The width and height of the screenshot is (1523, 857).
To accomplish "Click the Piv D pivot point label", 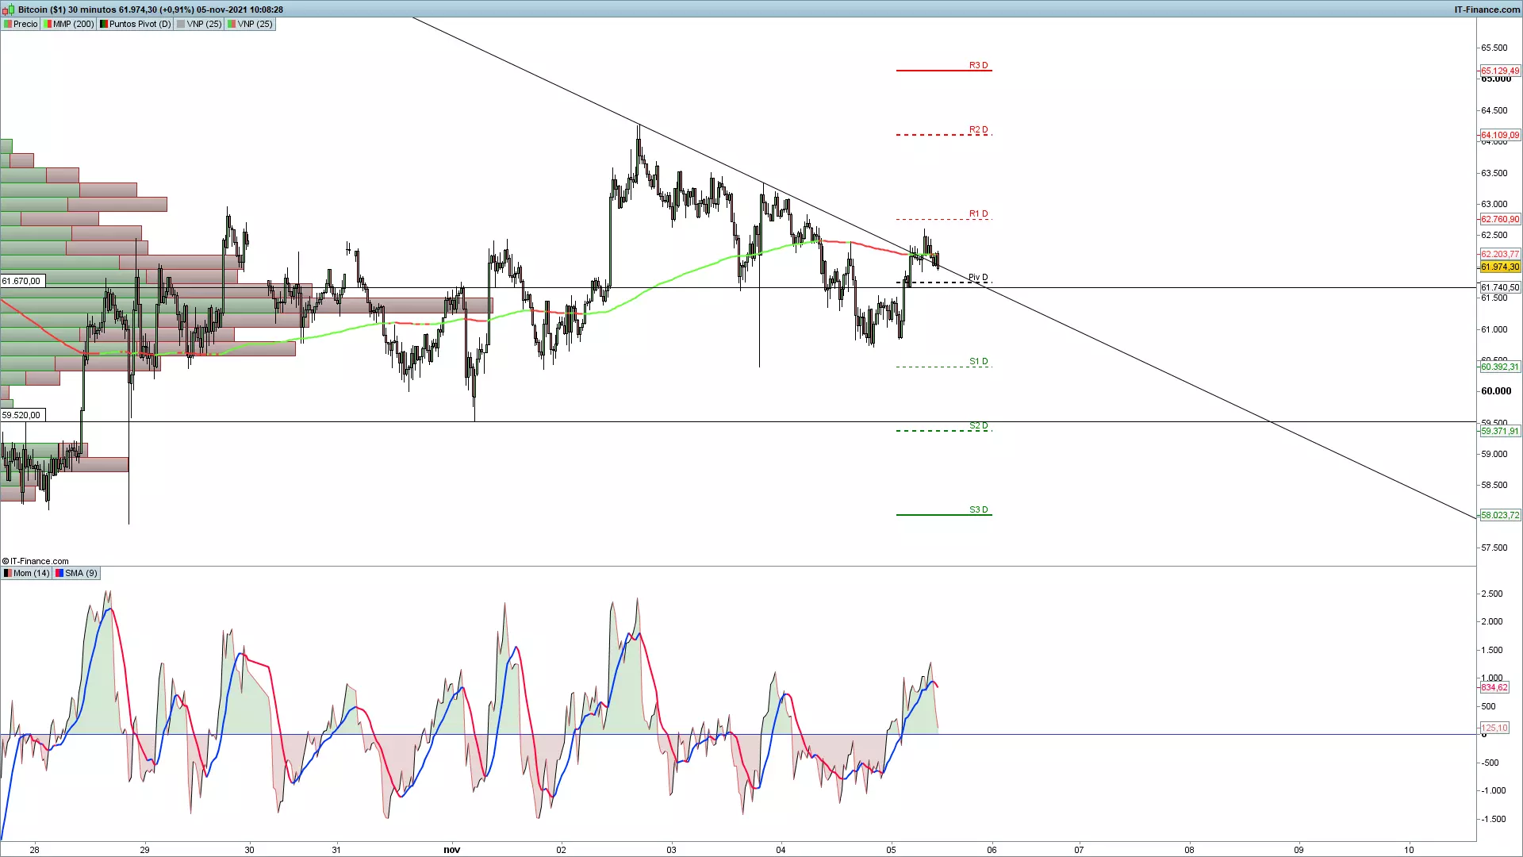I will [x=979, y=277].
